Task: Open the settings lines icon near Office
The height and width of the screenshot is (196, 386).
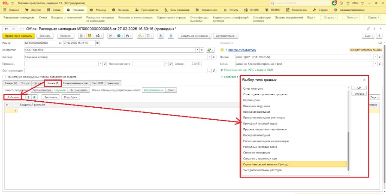Action: pos(362,3)
